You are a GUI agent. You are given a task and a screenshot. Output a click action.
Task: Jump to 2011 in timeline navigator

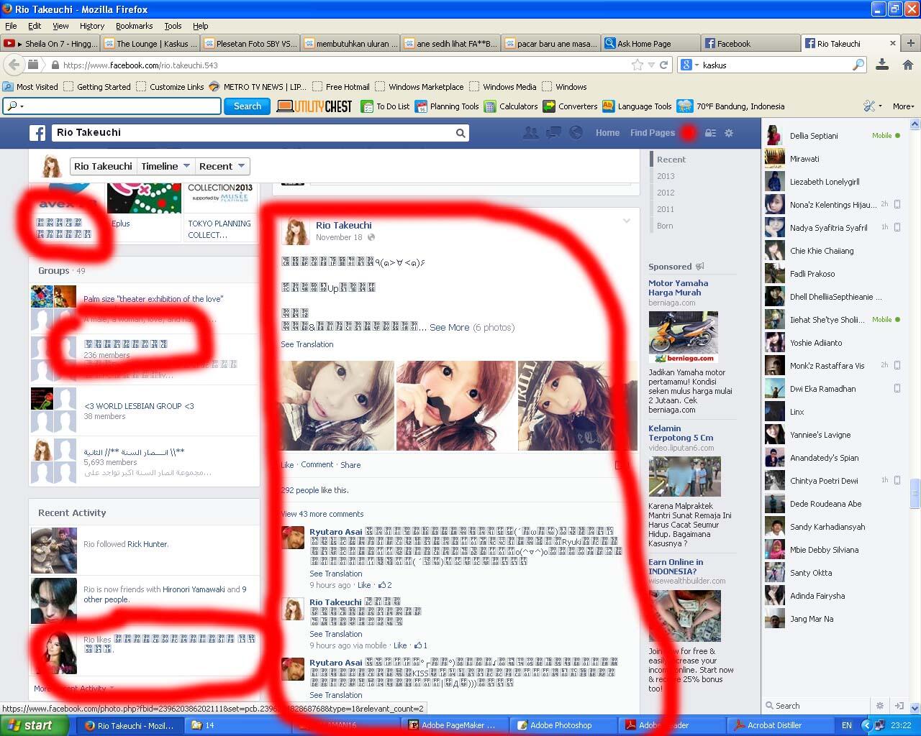666,209
